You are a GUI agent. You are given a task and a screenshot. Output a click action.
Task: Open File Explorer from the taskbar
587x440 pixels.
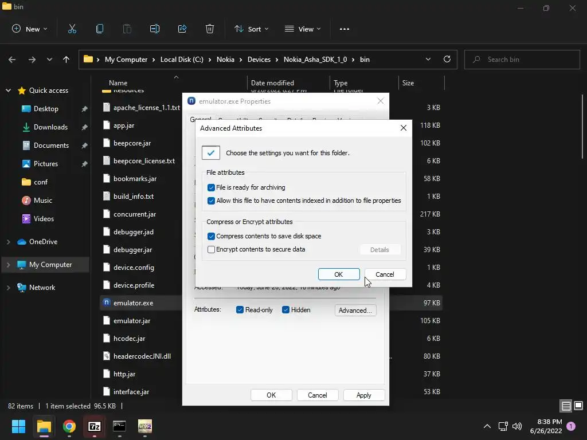pos(44,426)
